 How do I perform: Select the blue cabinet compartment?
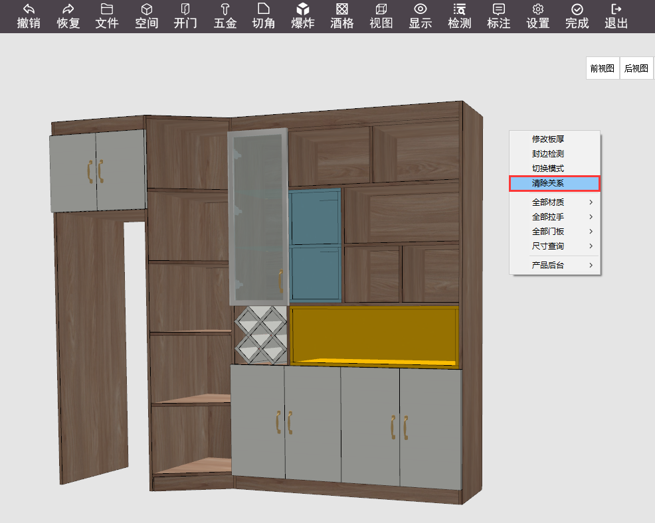pyautogui.click(x=316, y=246)
